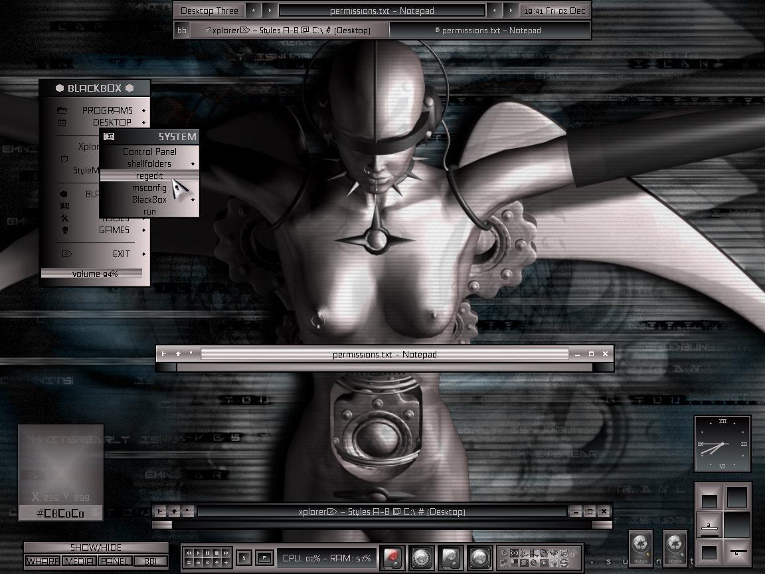Click the toolbar clock 19:41 Fri 02 Dec

tap(554, 11)
